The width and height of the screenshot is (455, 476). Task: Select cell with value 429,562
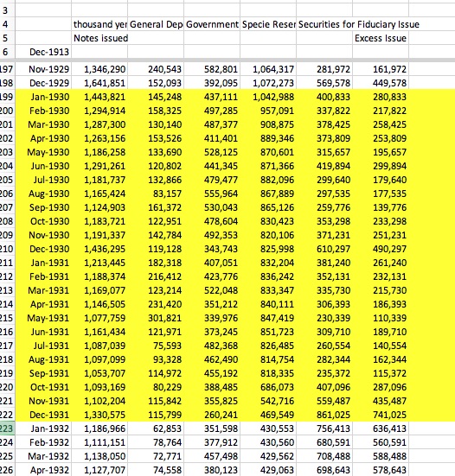(268, 456)
